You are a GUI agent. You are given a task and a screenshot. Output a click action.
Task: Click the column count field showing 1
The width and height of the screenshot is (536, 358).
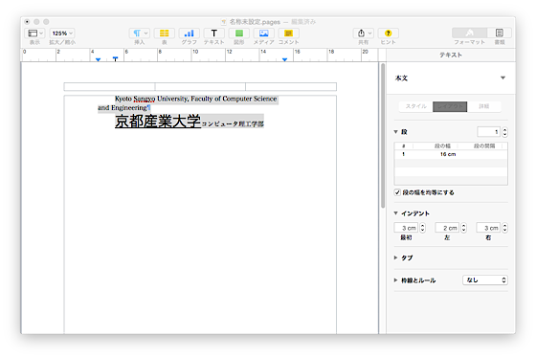(489, 132)
